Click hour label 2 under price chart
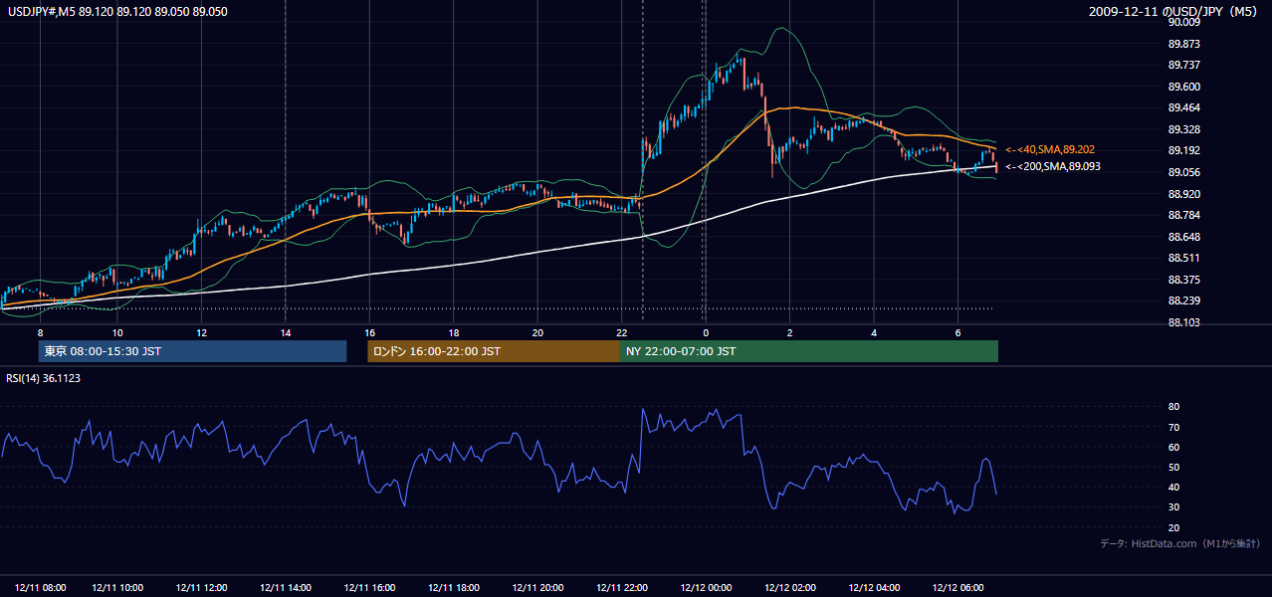 coord(789,332)
